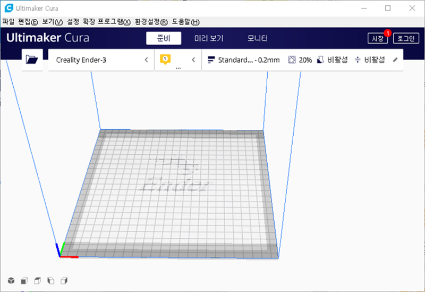Expand the extruder material panel chevron
This screenshot has width=425, height=292.
coord(193,60)
